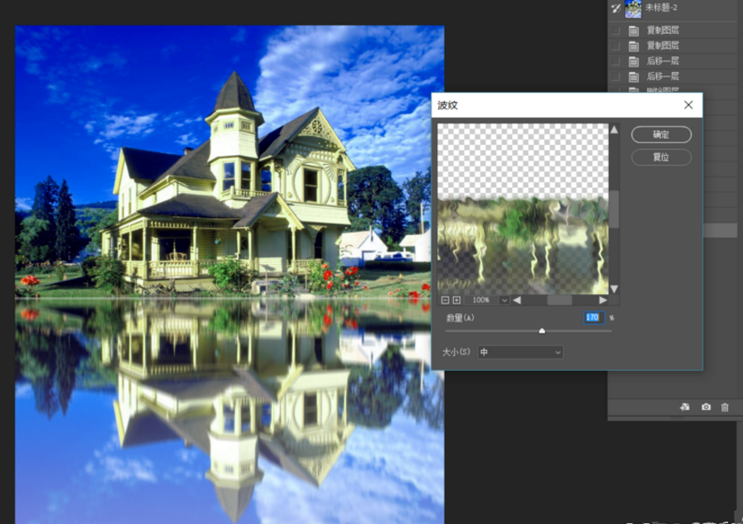Open the 100% preview zoom dropdown

504,300
